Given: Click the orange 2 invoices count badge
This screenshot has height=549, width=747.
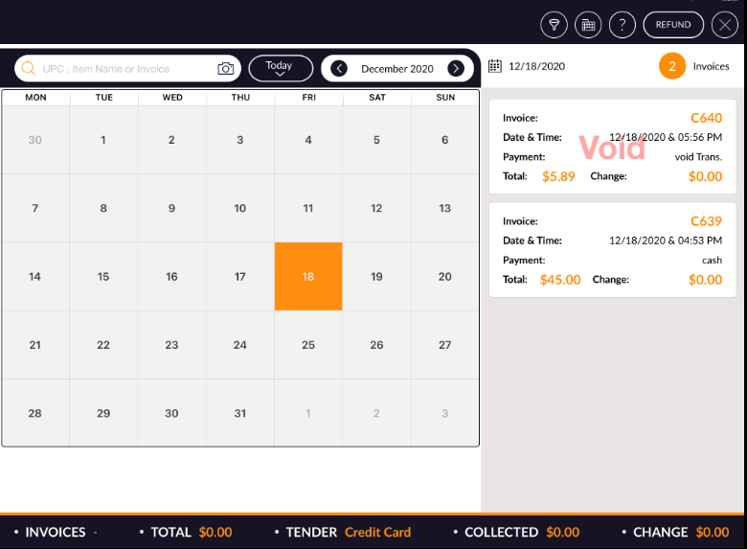Looking at the screenshot, I should 672,66.
